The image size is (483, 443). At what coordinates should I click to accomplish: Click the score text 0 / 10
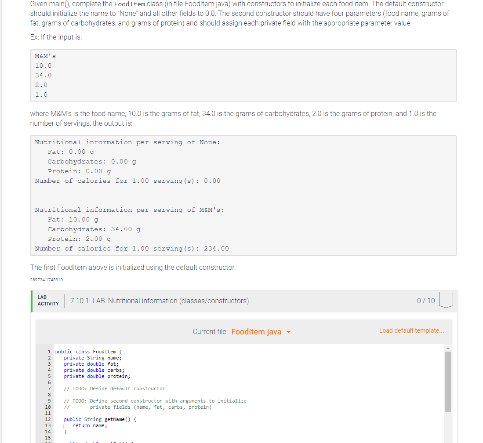click(425, 301)
